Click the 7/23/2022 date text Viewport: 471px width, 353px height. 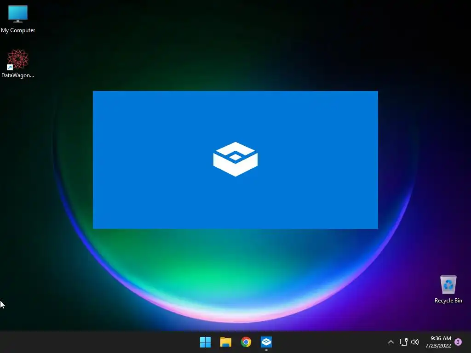[x=438, y=346]
